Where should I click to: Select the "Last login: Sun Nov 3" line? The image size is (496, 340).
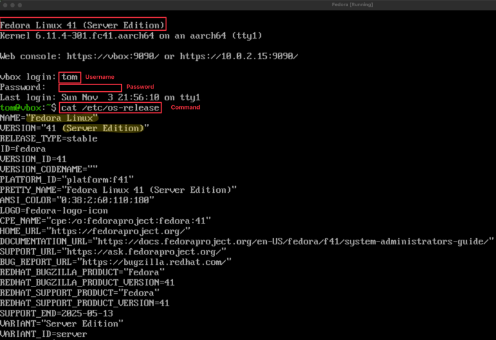100,97
